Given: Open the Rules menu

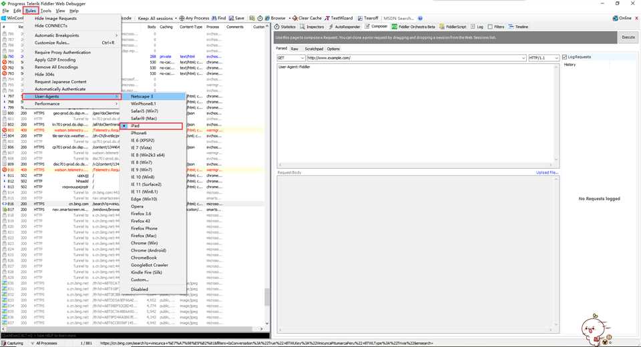Looking at the screenshot, I should (x=31, y=11).
